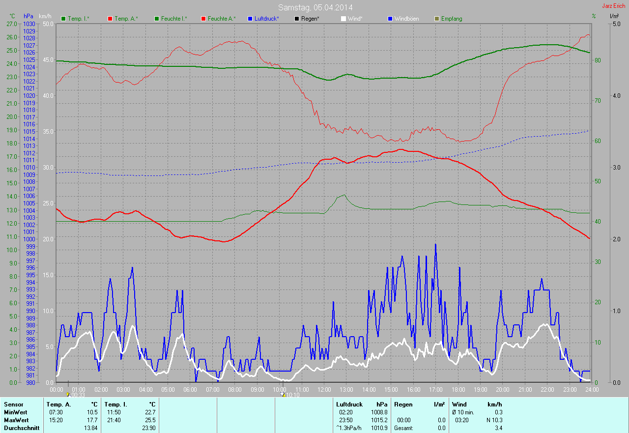Click the chart title 'Samstag, 05.04.2014'
The height and width of the screenshot is (433, 629).
point(315,7)
